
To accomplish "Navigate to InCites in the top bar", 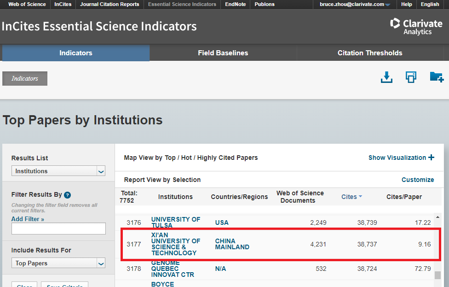I will click(63, 4).
